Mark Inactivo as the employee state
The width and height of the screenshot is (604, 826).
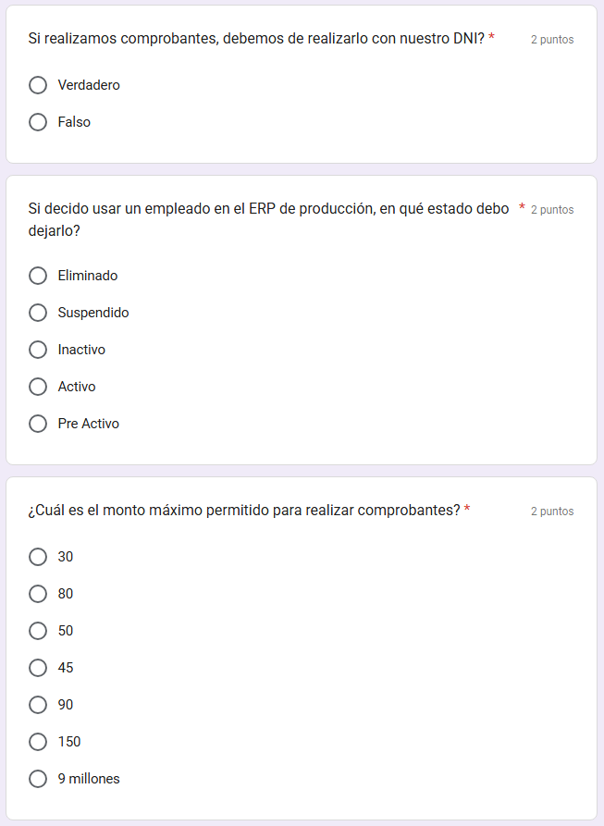pos(38,350)
